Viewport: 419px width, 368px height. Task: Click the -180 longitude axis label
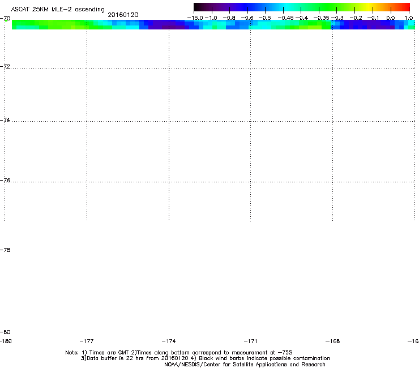click(6, 341)
